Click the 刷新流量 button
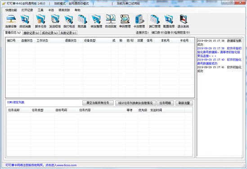Image resolution: width=247 pixels, height=169 pixels. (x=184, y=103)
